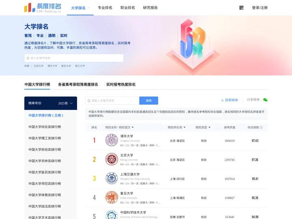
Task: Select 中国大学综合类排行榜
Action: 45,127
